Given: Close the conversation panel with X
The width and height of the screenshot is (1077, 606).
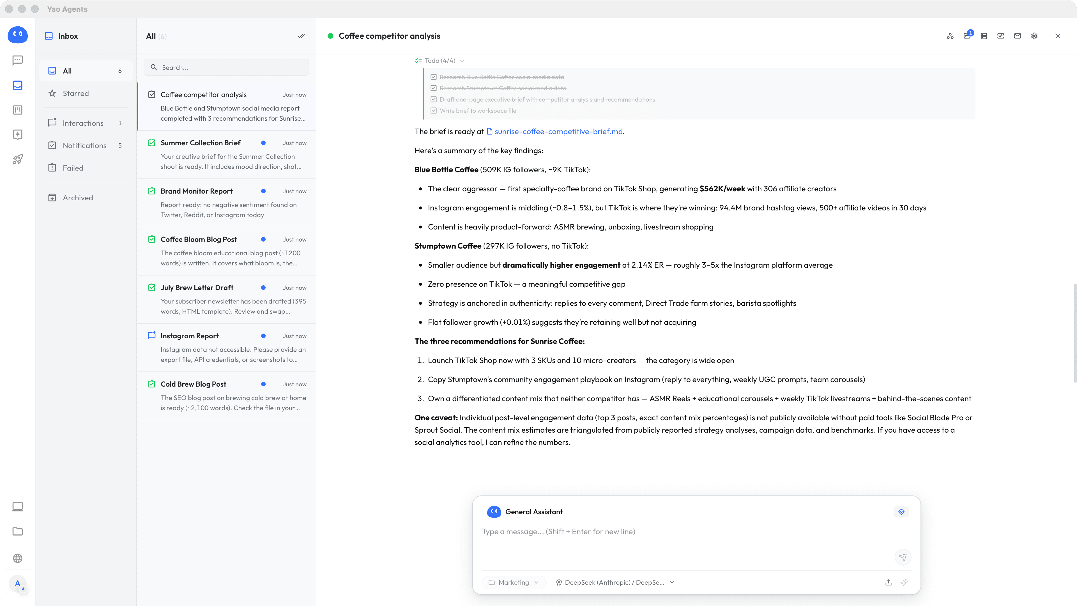Looking at the screenshot, I should [1058, 36].
